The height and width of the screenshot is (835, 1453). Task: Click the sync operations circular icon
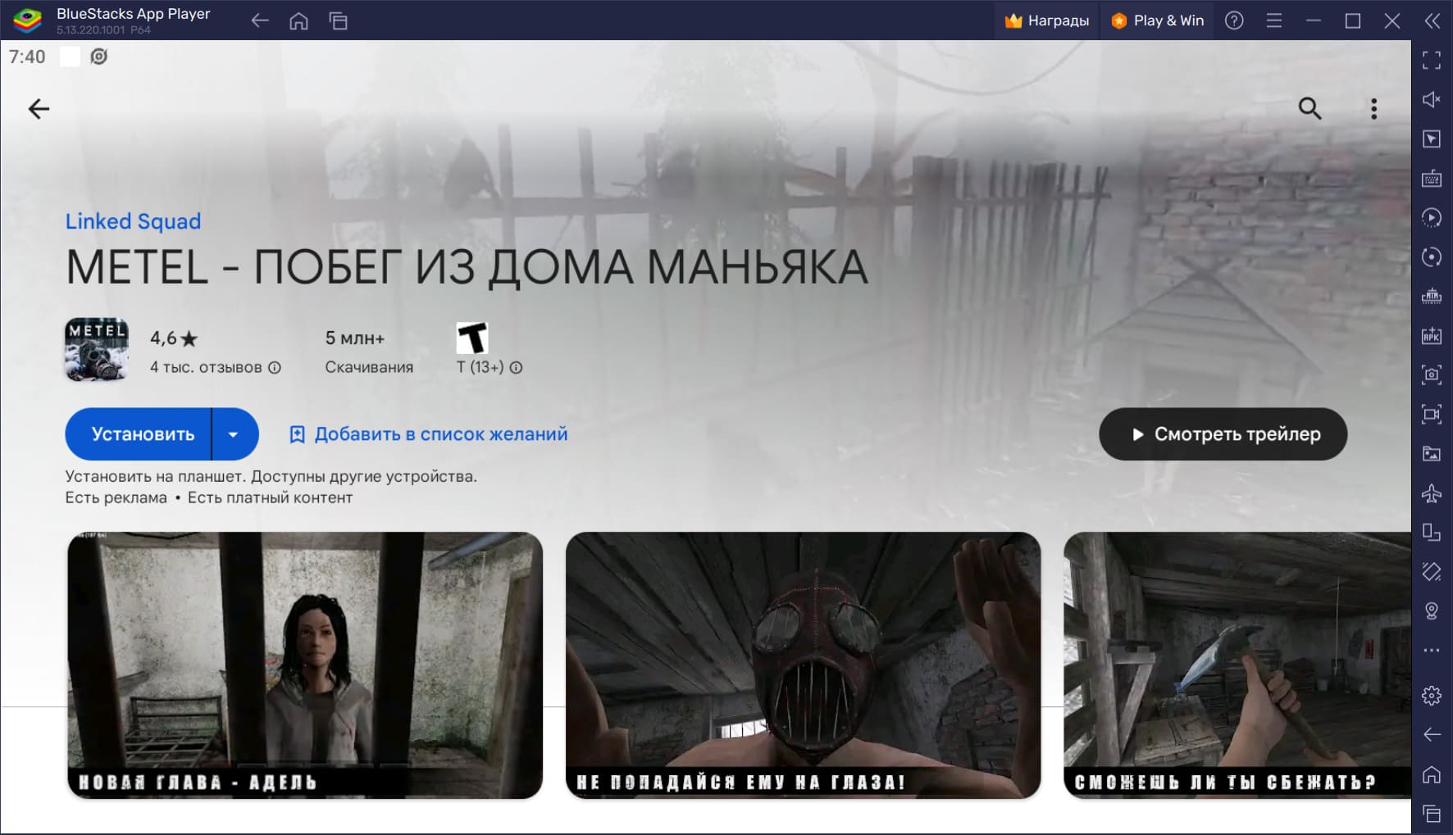click(x=1432, y=256)
